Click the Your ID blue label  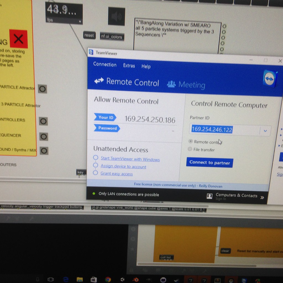(x=105, y=117)
